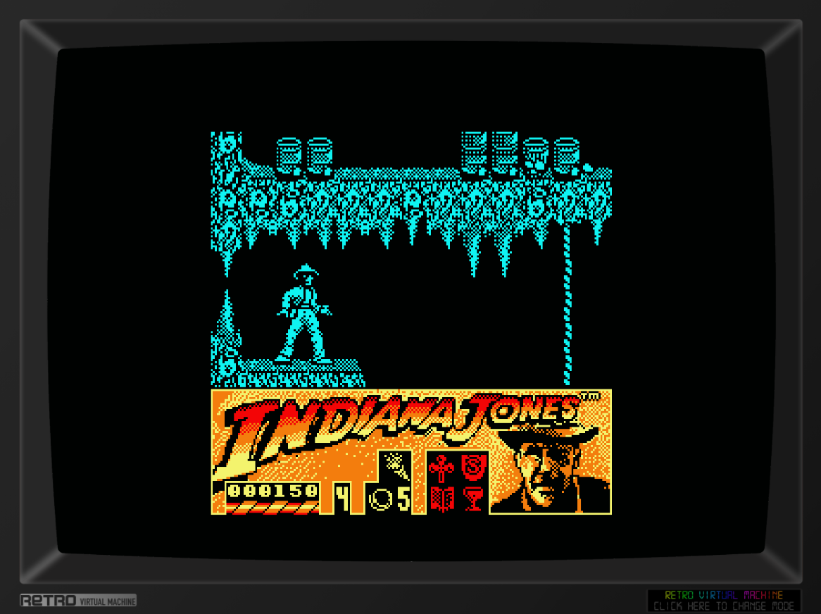Click 'Click here to change mode' text
Screen dimensions: 821x614
(x=724, y=606)
